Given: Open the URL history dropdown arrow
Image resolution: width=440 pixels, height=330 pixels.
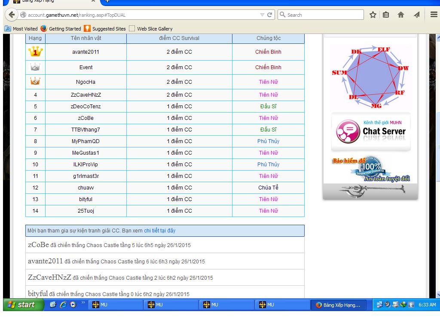Looking at the screenshot, I should (x=262, y=15).
